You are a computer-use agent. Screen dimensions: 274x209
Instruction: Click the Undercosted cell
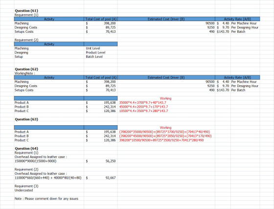pyautogui.click(x=49, y=190)
